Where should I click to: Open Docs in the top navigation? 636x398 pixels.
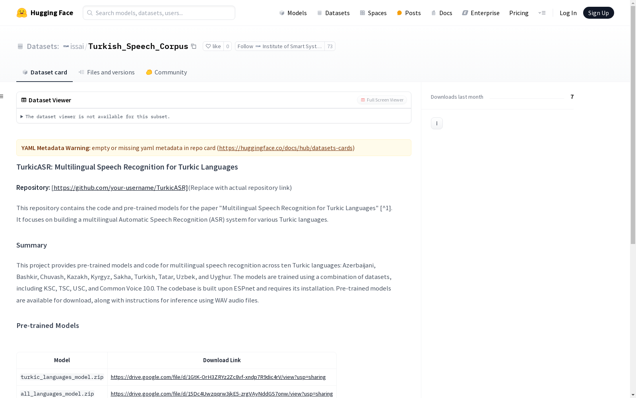442,13
